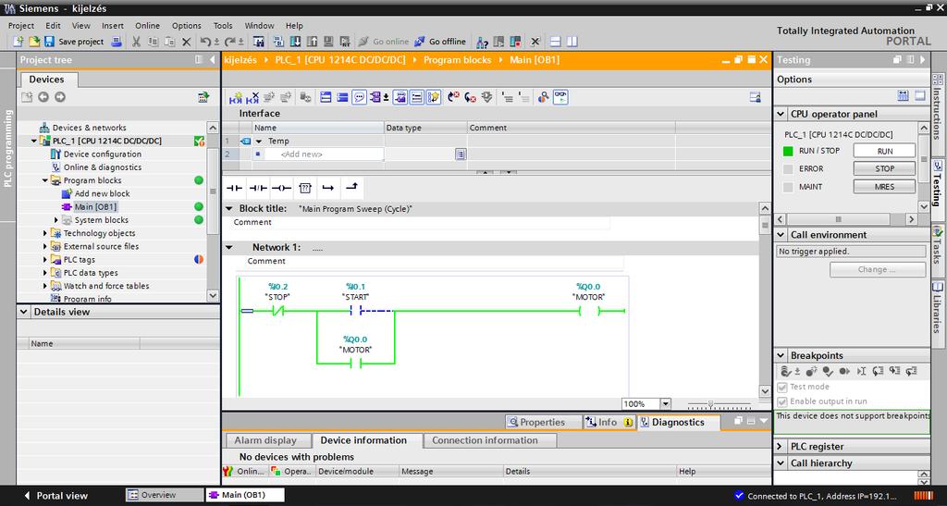
Task: Open the zoom percentage dropdown
Action: pos(666,403)
